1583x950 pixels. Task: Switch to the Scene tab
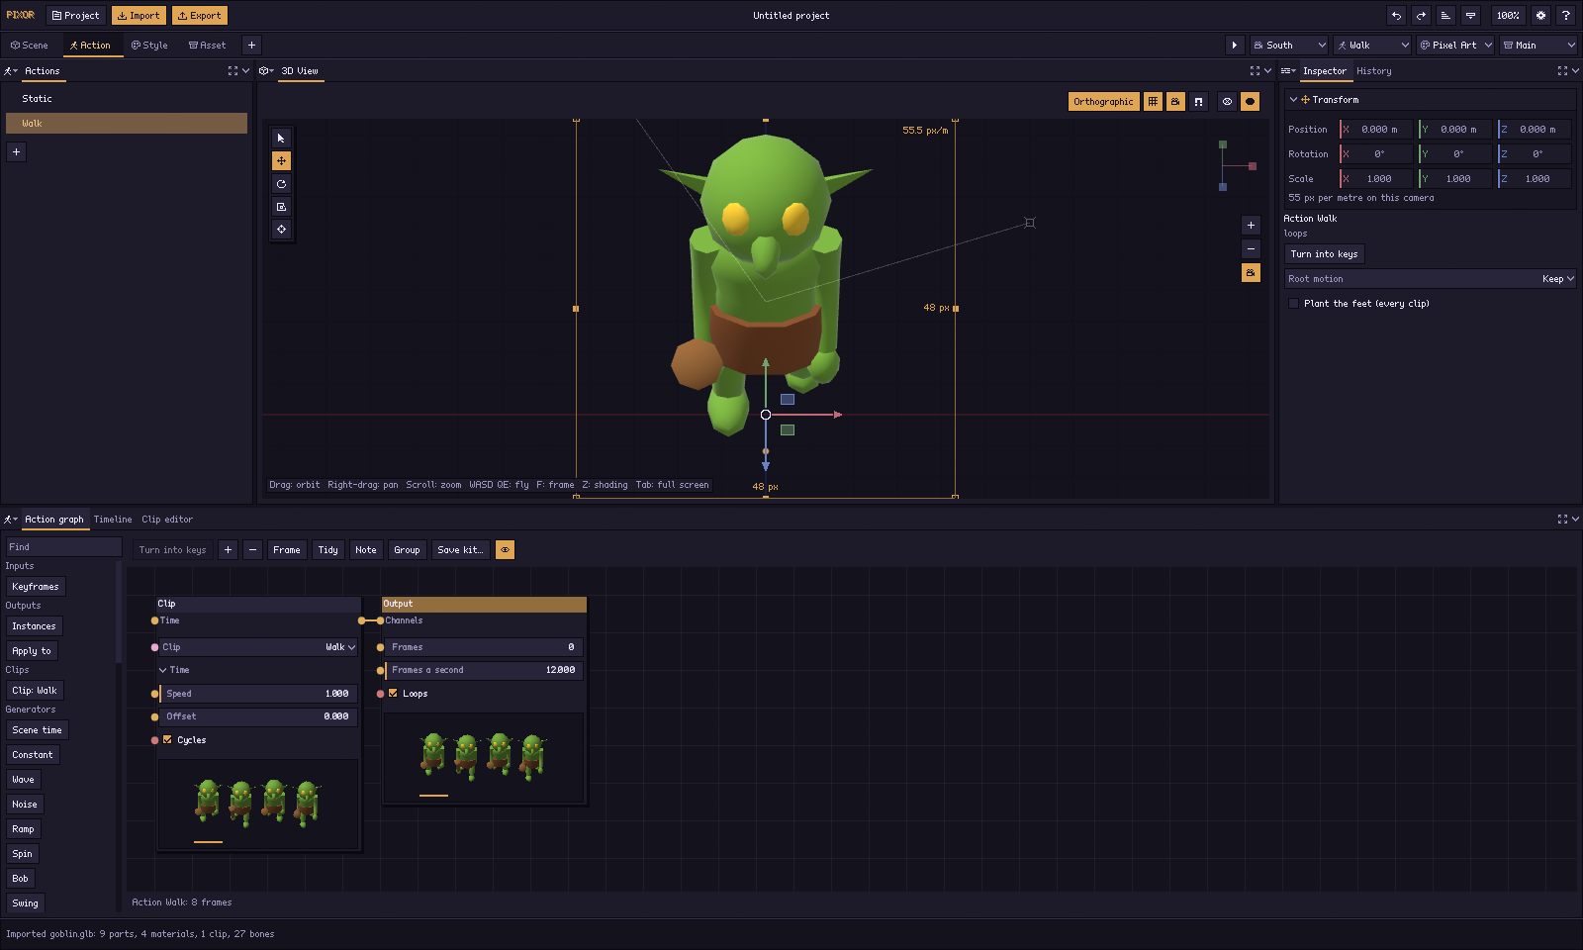coord(30,46)
